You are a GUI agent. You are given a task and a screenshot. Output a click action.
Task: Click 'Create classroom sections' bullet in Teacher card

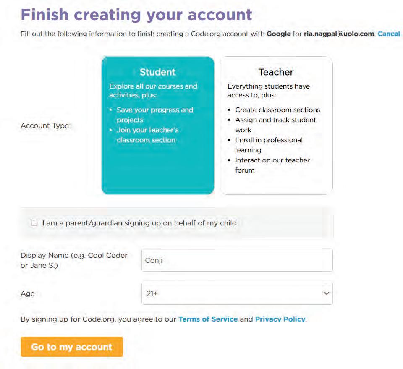[277, 110]
